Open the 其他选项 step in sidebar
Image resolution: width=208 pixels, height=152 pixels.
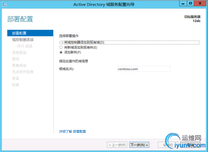tap(19, 53)
